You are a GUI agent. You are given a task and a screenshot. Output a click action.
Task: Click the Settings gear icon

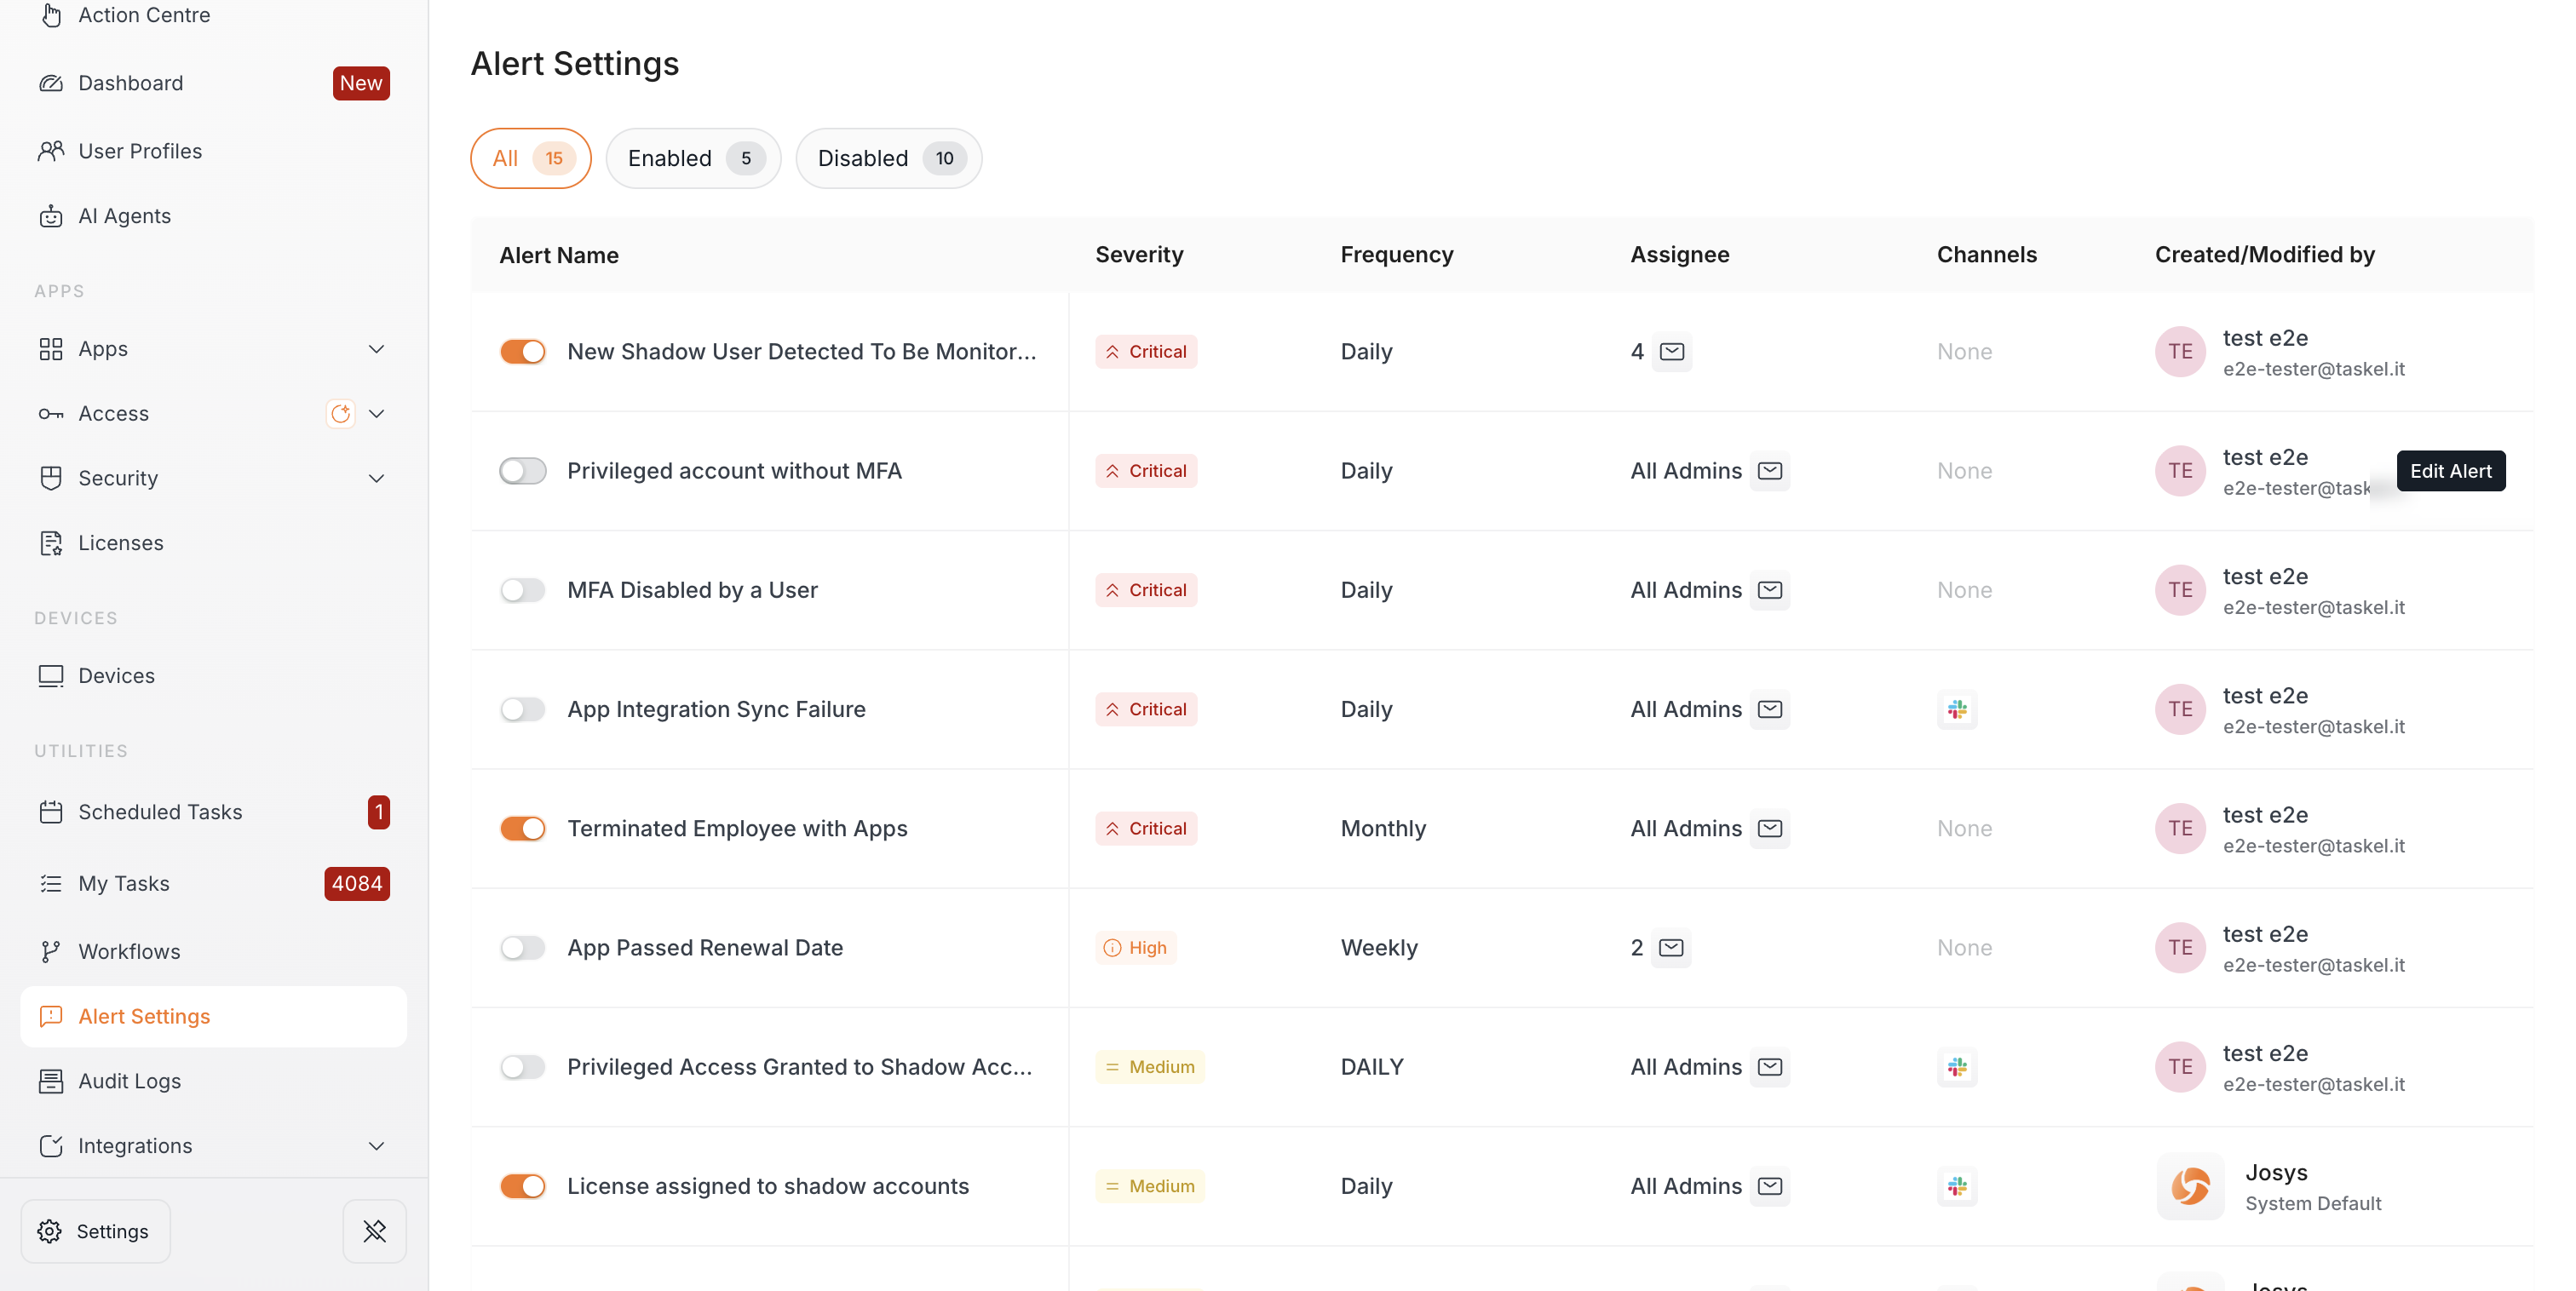point(50,1231)
